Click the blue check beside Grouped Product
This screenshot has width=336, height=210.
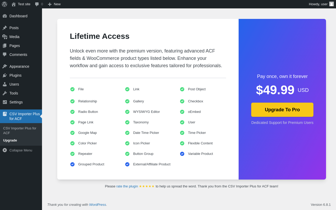[72, 164]
